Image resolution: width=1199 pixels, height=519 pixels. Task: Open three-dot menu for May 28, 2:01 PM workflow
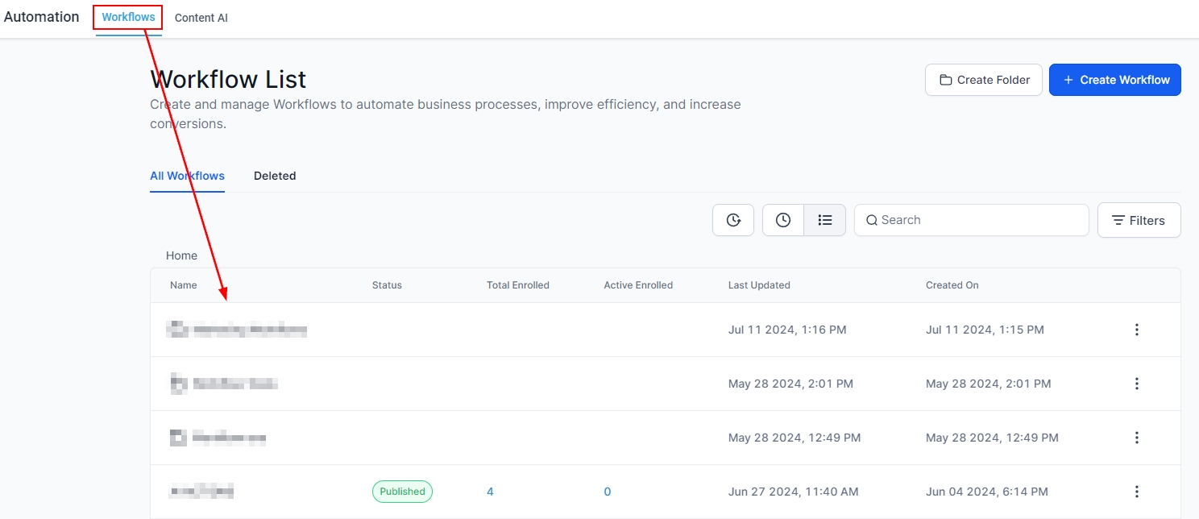click(x=1136, y=384)
